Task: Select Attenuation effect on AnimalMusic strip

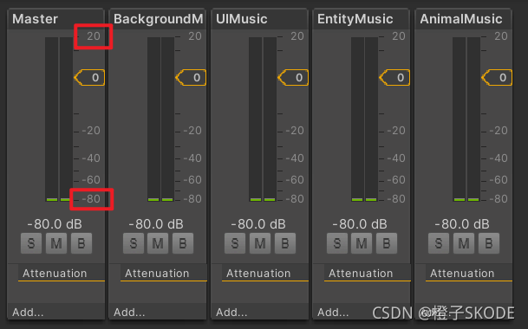Action: point(469,273)
